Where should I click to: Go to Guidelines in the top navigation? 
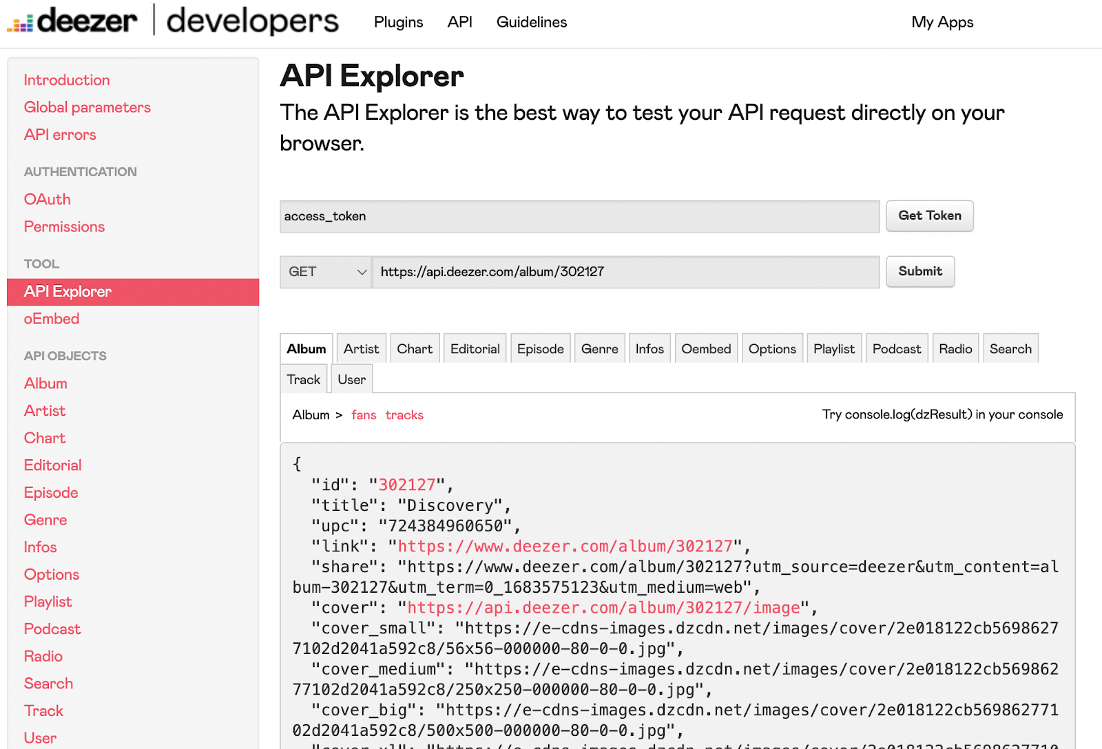532,22
